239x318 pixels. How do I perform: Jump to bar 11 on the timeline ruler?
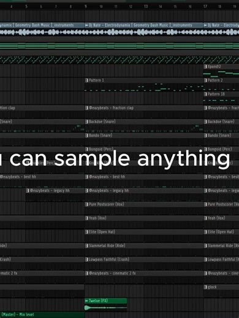[x=116, y=7]
